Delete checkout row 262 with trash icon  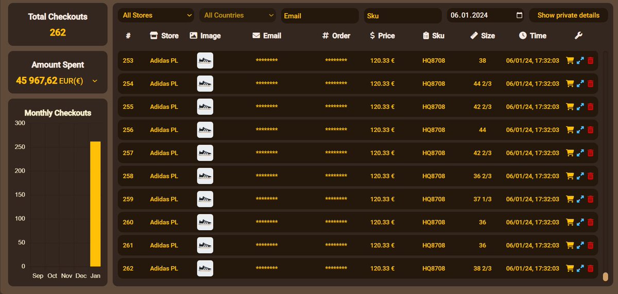590,268
